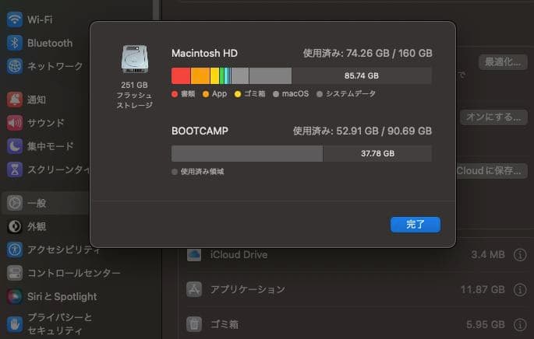This screenshot has height=339, width=534.
Task: Click red 書類 segment of storage bar
Action: point(181,75)
